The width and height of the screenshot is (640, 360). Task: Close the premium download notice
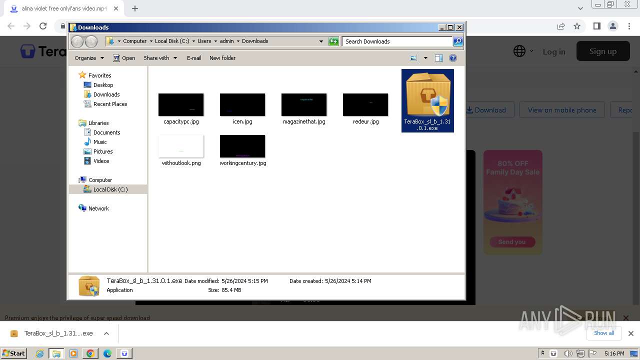click(625, 318)
